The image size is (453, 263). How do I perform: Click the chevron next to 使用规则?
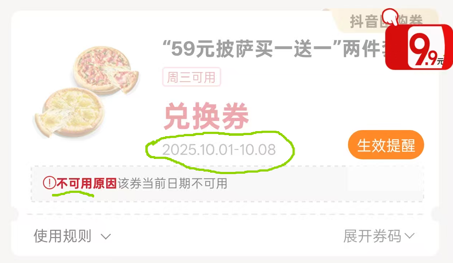pyautogui.click(x=105, y=237)
